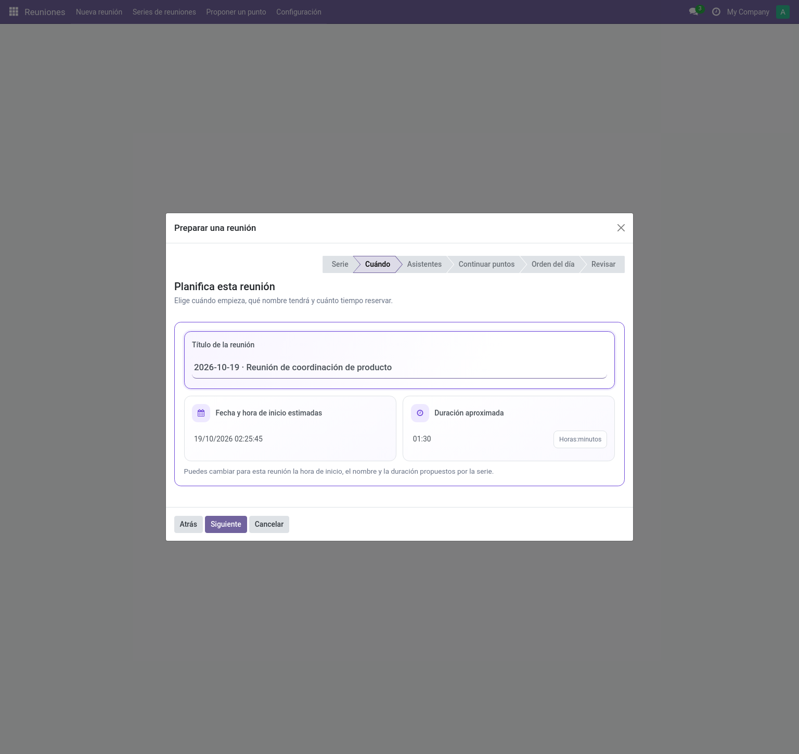
Task: Cancel the meeting preparation
Action: (269, 524)
